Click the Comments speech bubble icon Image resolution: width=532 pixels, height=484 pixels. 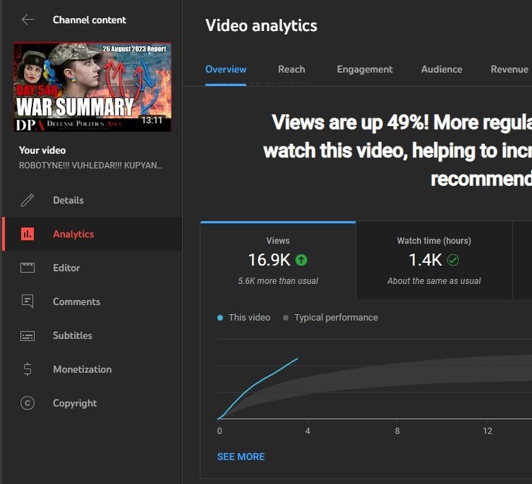[28, 302]
